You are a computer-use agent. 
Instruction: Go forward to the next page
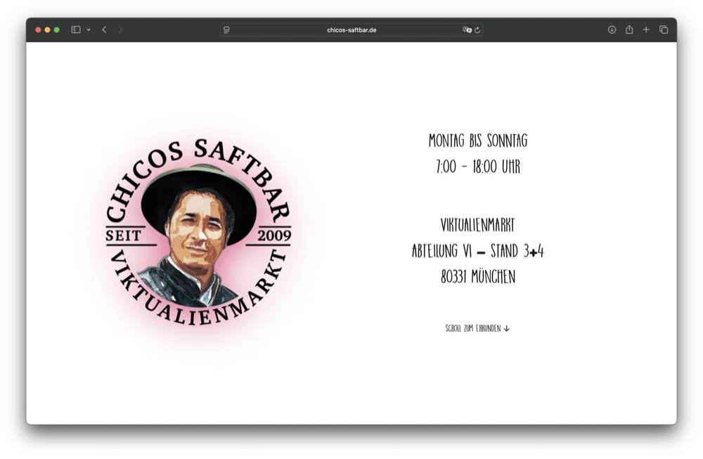[120, 30]
